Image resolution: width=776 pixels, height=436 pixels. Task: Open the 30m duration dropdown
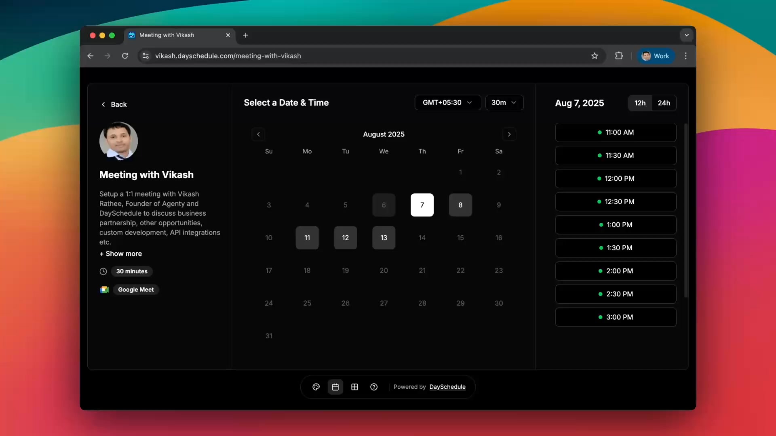504,103
